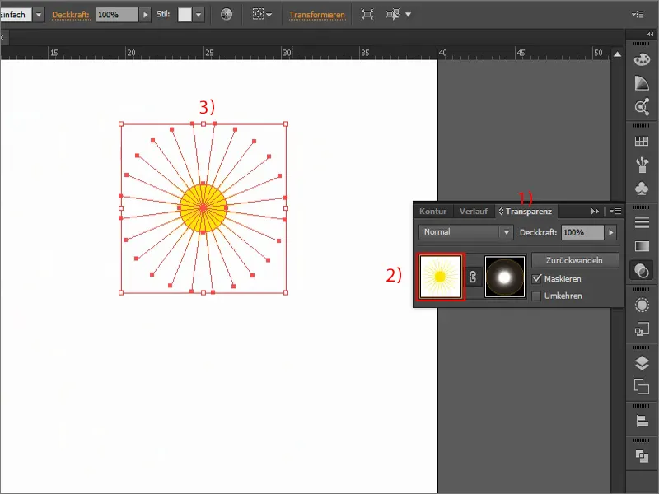Open the Symbols panel club icon

click(x=642, y=189)
